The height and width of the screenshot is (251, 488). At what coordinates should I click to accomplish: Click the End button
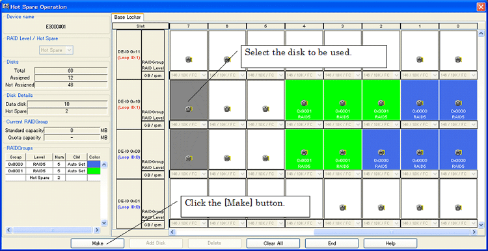(x=332, y=243)
